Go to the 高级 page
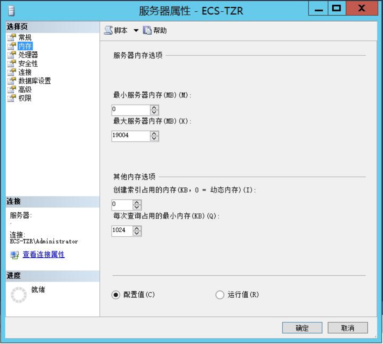 (25, 89)
